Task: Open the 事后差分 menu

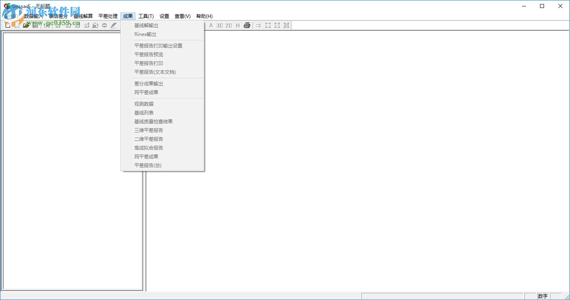Action: coord(58,16)
